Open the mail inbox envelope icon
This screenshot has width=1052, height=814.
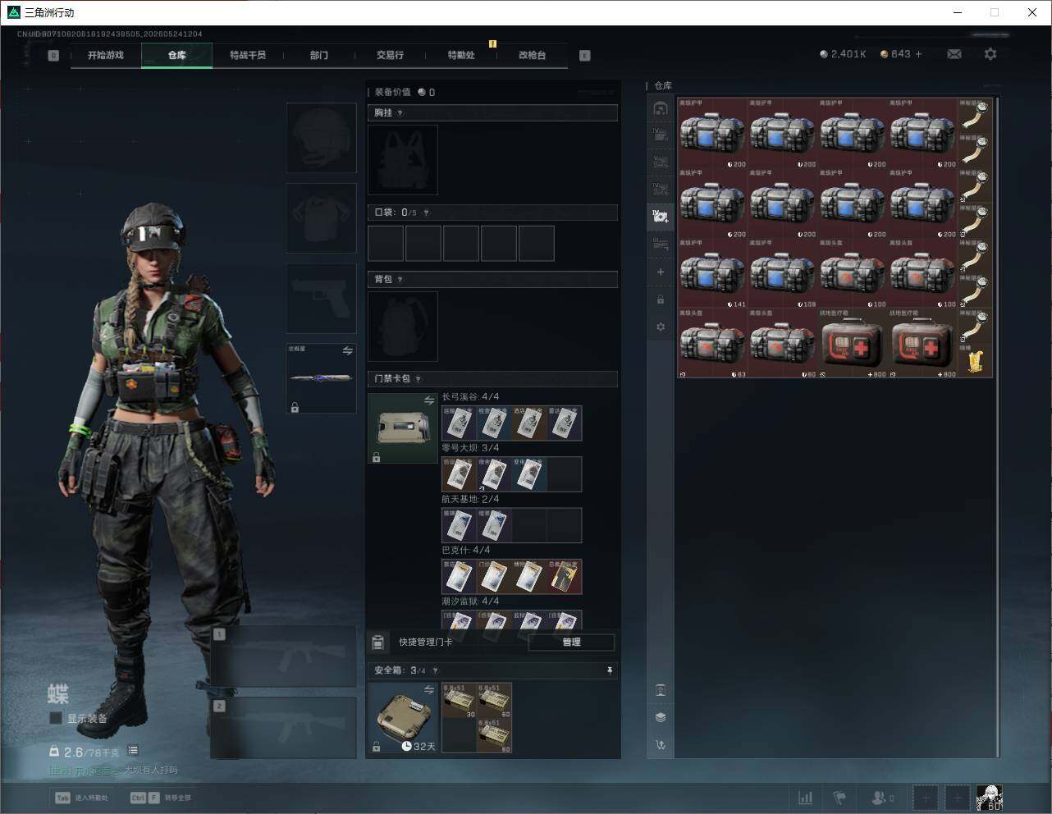954,54
